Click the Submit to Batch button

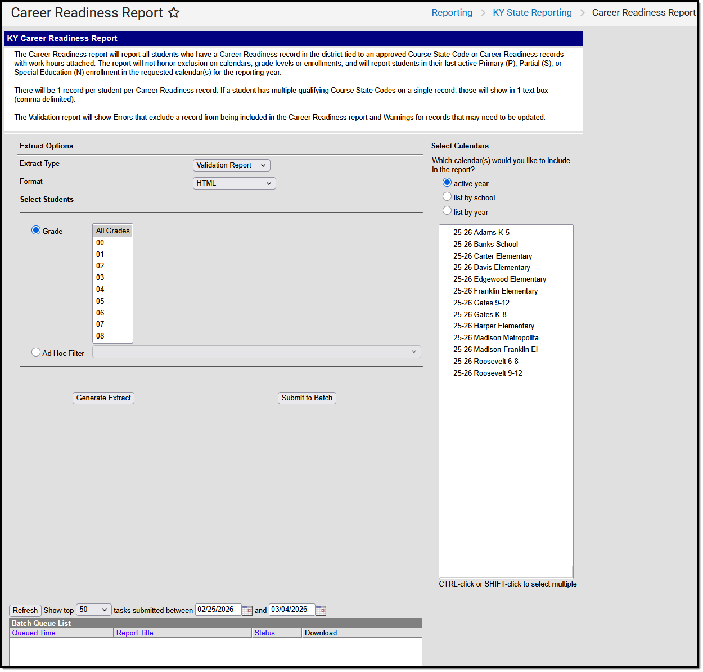point(307,398)
